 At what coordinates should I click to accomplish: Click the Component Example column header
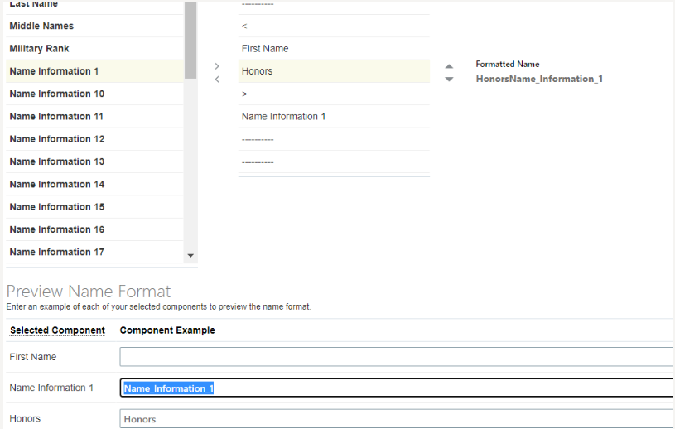click(167, 330)
